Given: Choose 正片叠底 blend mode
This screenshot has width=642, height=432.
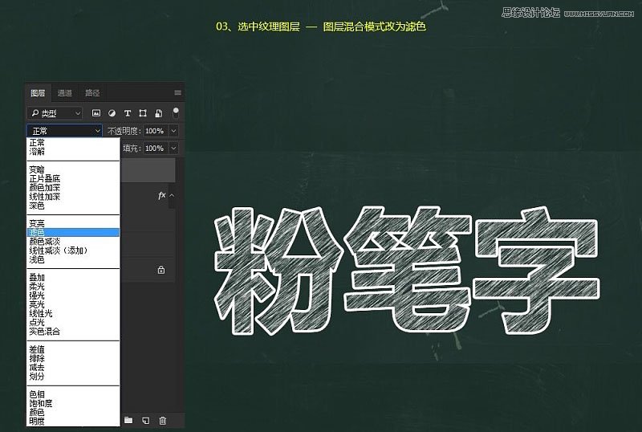Looking at the screenshot, I should click(x=73, y=179).
